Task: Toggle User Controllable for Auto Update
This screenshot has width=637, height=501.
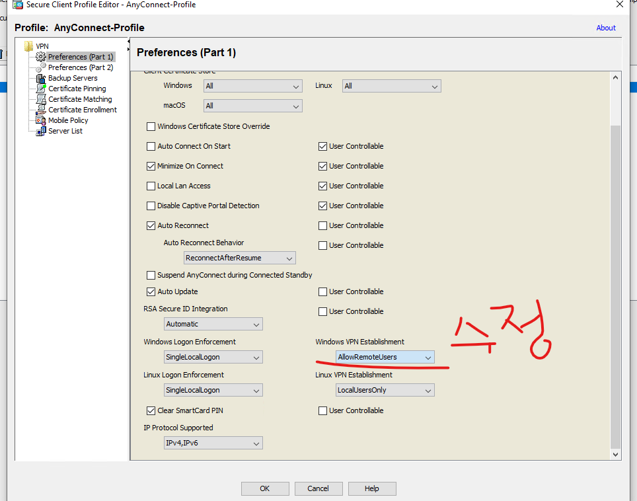Action: (x=322, y=291)
